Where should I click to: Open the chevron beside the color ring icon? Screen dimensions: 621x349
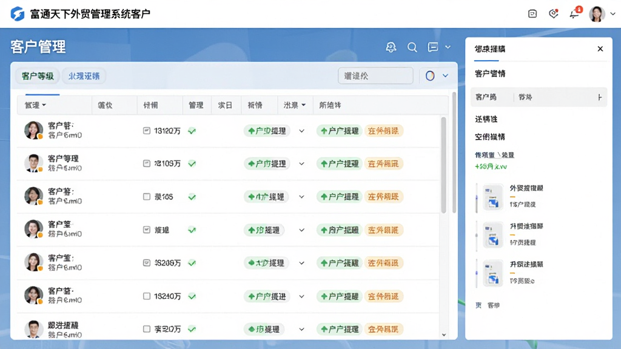[445, 76]
